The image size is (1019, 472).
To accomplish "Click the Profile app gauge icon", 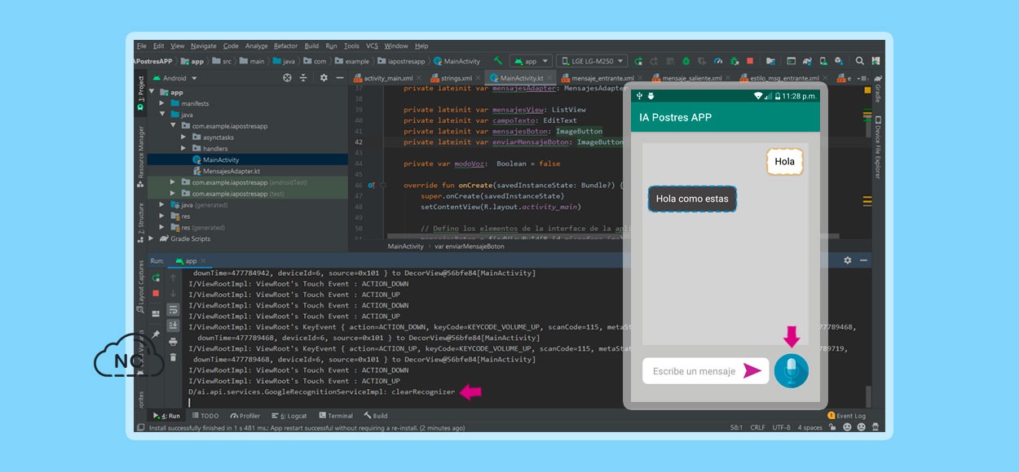I will [x=718, y=61].
